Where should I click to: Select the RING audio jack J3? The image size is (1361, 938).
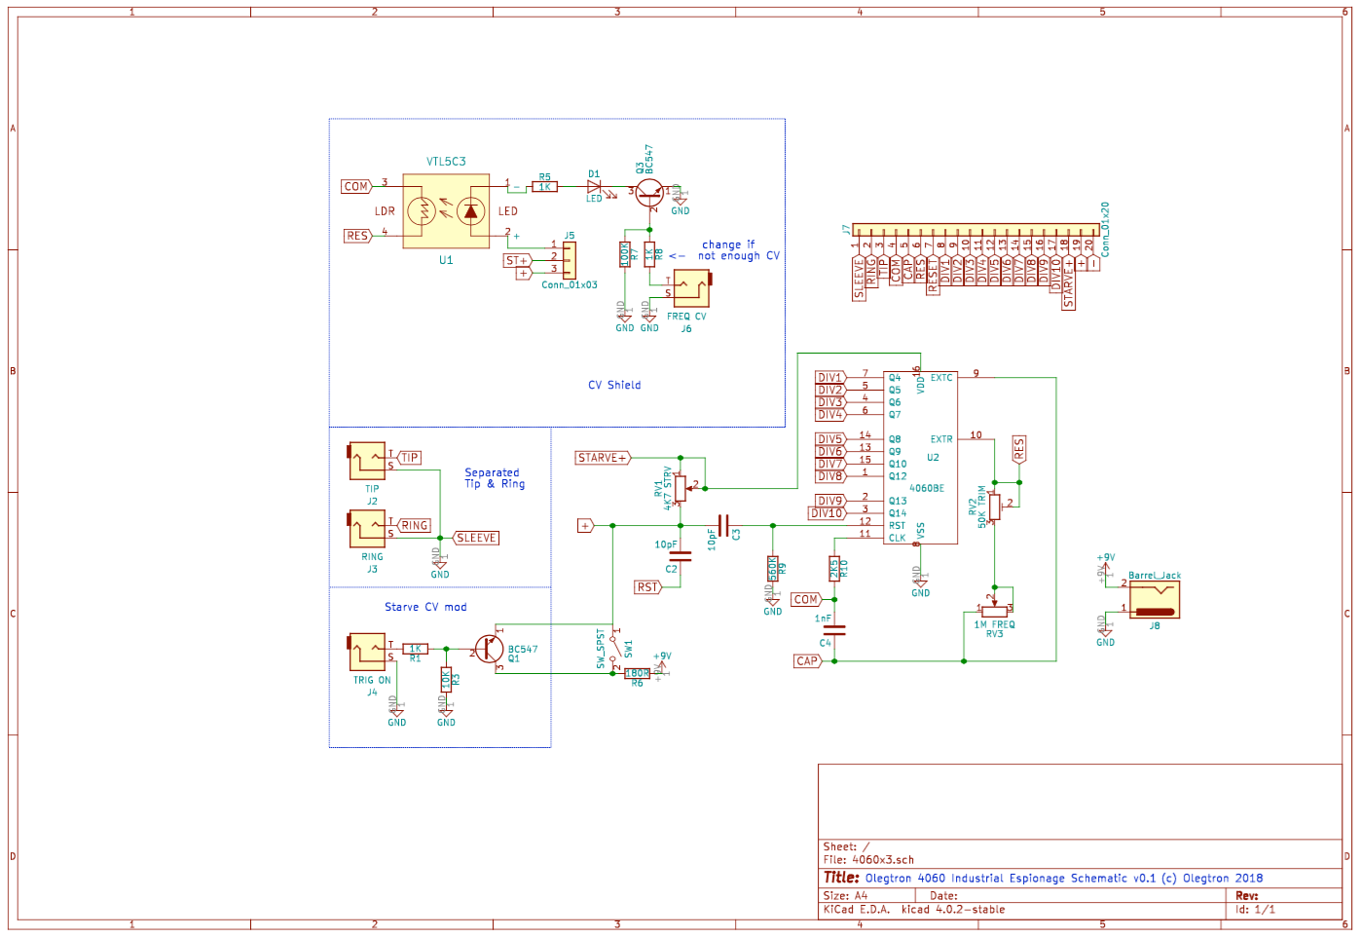click(x=368, y=530)
